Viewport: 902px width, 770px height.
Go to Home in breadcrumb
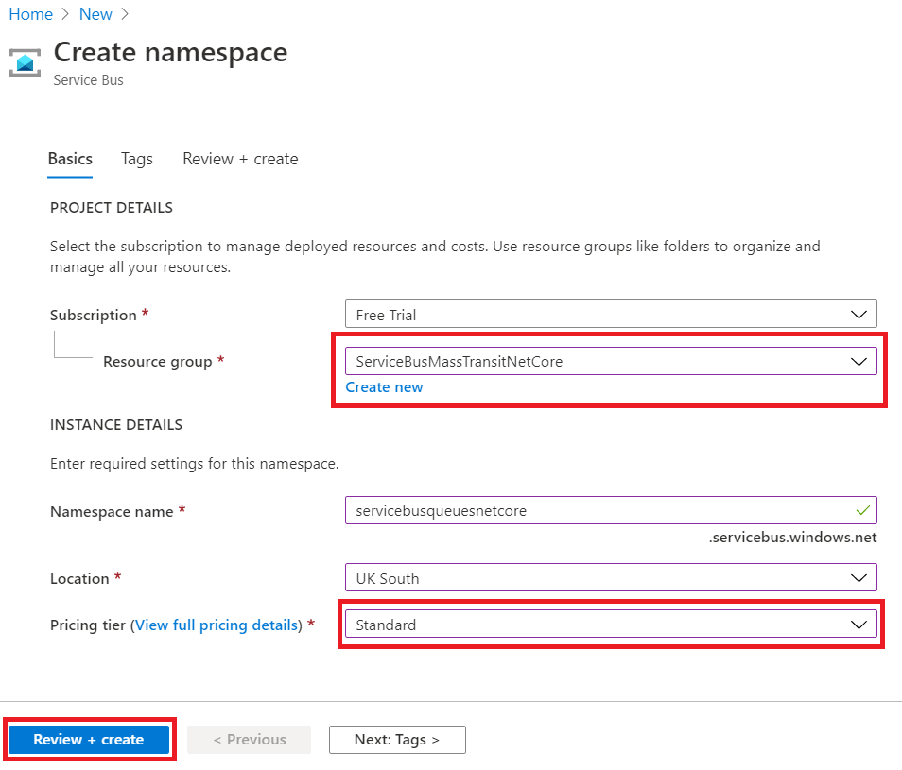(x=30, y=14)
